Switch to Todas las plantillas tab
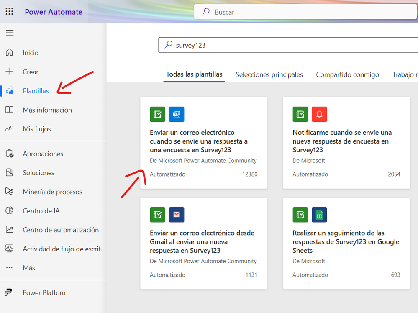This screenshot has height=313, width=418. (194, 74)
